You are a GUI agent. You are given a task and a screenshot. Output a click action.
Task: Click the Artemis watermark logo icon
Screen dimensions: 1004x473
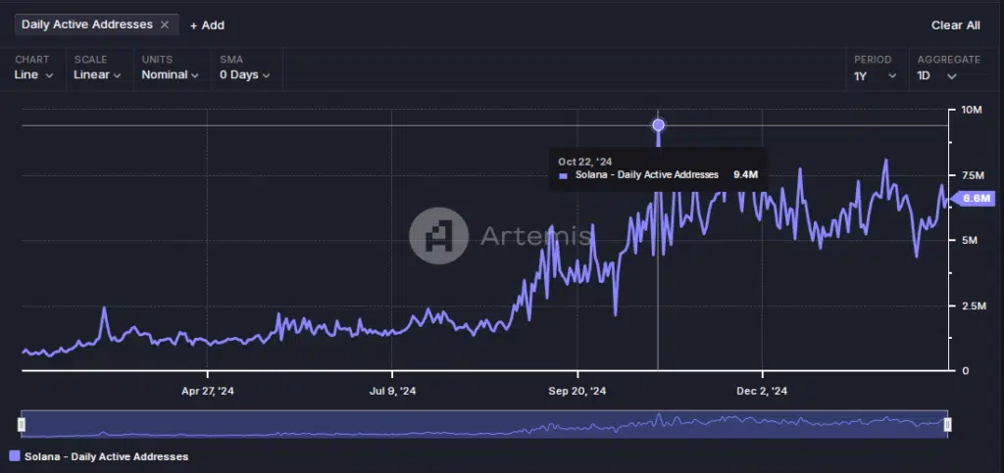point(438,236)
